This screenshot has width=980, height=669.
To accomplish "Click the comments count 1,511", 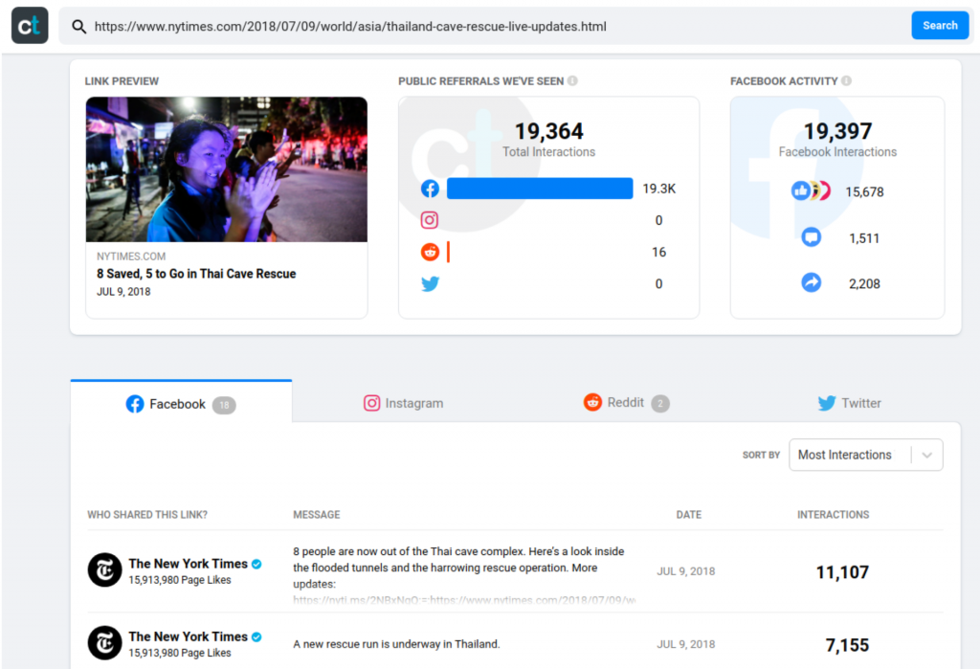I will (864, 238).
